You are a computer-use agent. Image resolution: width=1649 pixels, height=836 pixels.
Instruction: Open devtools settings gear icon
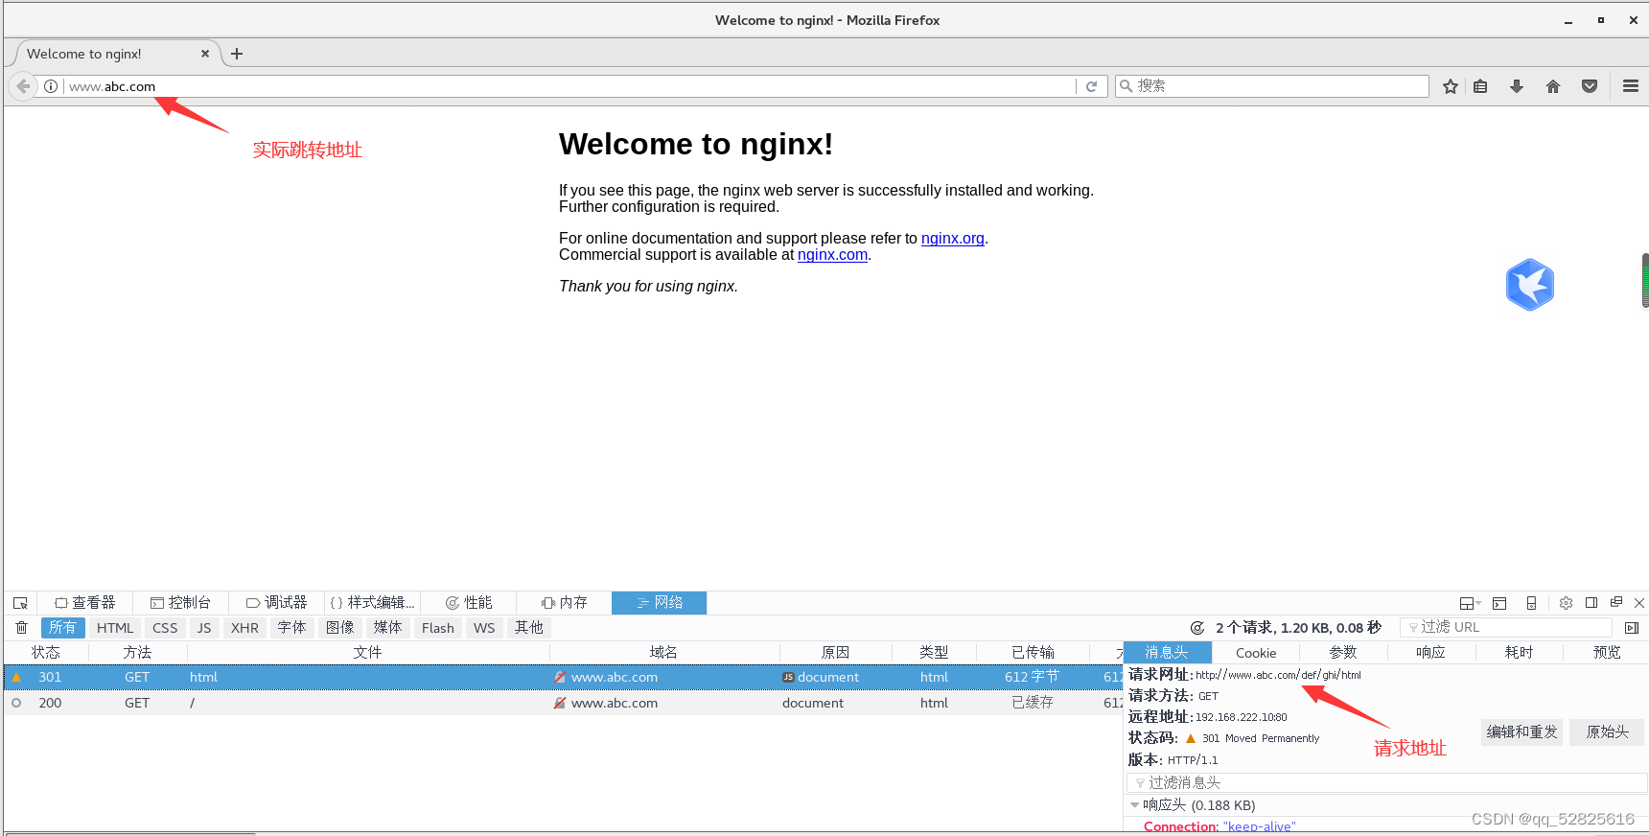1566,603
